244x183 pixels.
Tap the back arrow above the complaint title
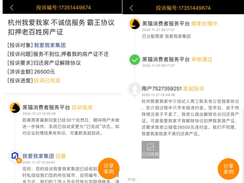[11, 8]
